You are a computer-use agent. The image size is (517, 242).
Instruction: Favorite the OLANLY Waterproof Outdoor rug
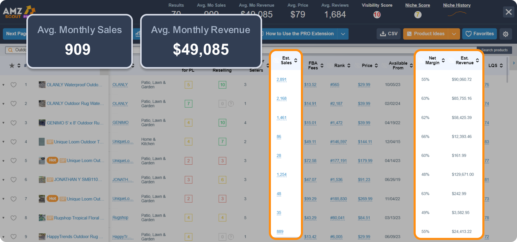pos(13,85)
